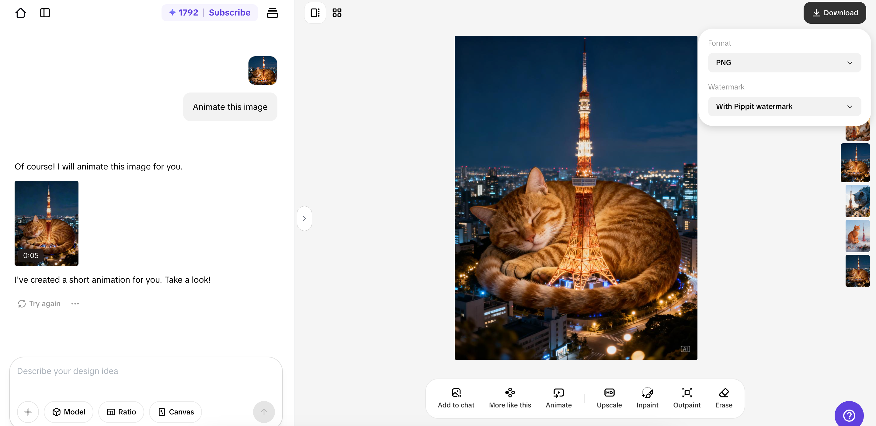Click Try again
The height and width of the screenshot is (426, 876).
click(40, 303)
